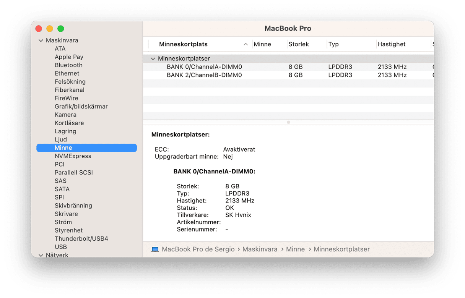Click BANK 0/ChannelA-DIMM0 heading in details
This screenshot has width=465, height=298.
(214, 172)
